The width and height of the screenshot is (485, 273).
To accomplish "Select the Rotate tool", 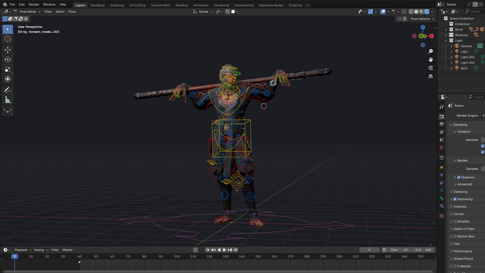I will pos(8,60).
